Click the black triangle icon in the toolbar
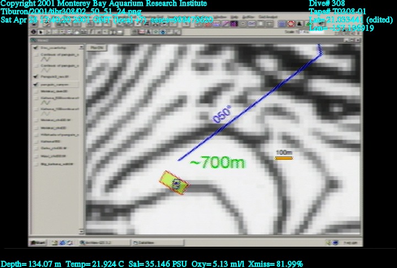The height and width of the screenshot is (268, 397). (299, 24)
